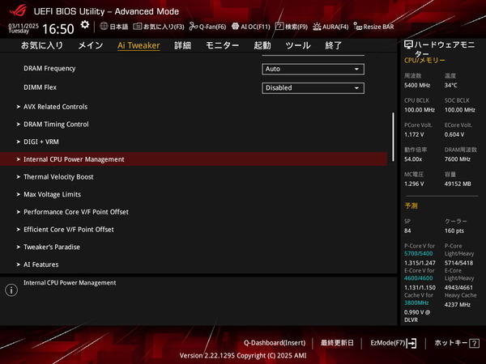This screenshot has height=364, width=486.
Task: Open the search (F9) function
Action: [292, 27]
